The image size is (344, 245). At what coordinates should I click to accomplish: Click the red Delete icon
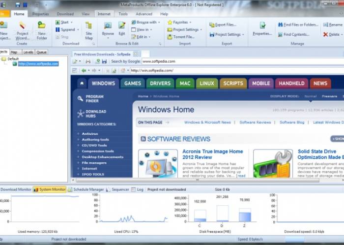coord(325,34)
